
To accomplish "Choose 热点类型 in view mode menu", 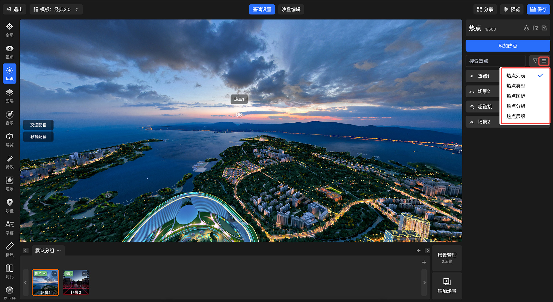I will pos(516,86).
